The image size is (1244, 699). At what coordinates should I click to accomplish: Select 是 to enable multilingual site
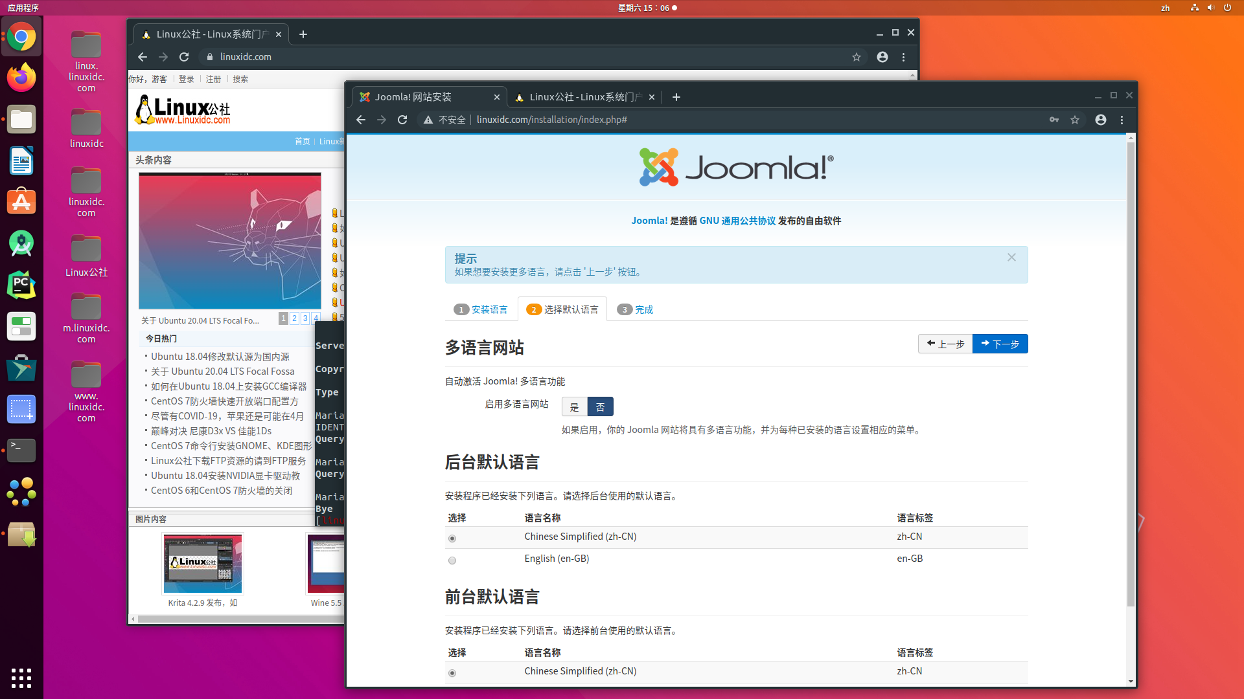(574, 406)
